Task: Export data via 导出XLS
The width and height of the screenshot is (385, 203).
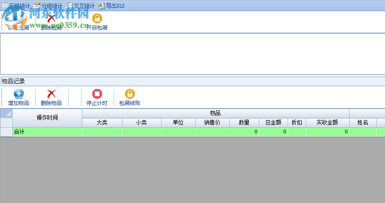Action: (x=112, y=6)
